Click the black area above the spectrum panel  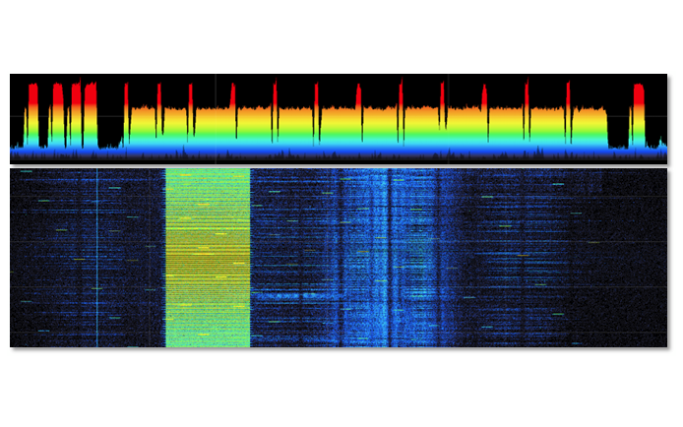339,34
